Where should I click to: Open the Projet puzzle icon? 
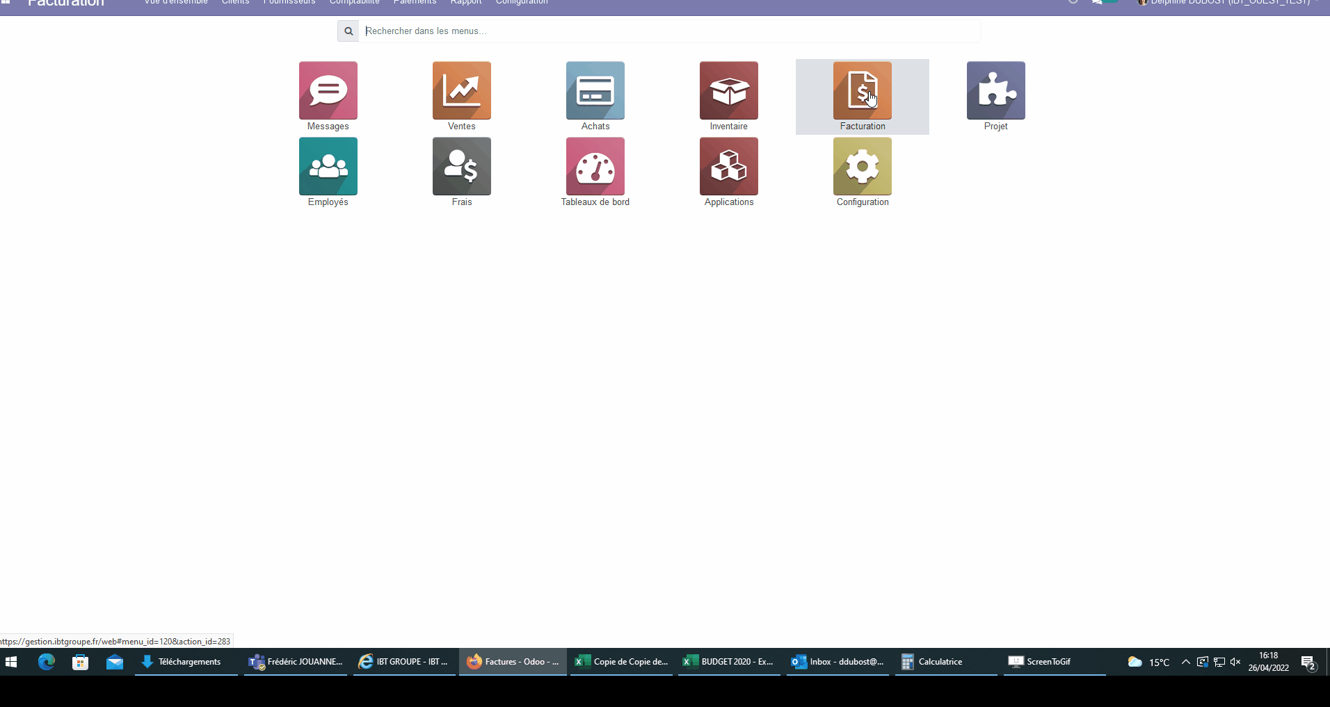pos(995,91)
